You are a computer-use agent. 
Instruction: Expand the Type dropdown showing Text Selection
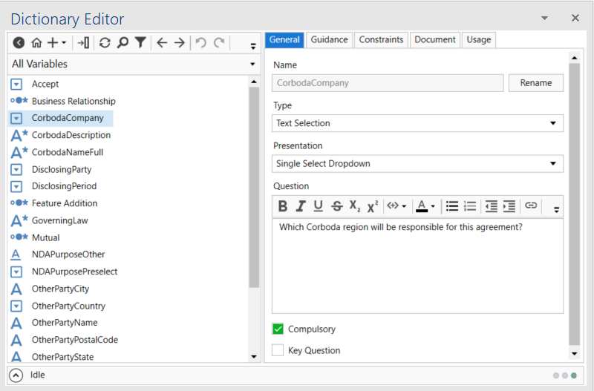(553, 123)
